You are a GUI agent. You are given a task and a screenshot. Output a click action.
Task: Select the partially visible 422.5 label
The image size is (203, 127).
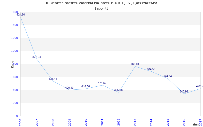click(199, 86)
